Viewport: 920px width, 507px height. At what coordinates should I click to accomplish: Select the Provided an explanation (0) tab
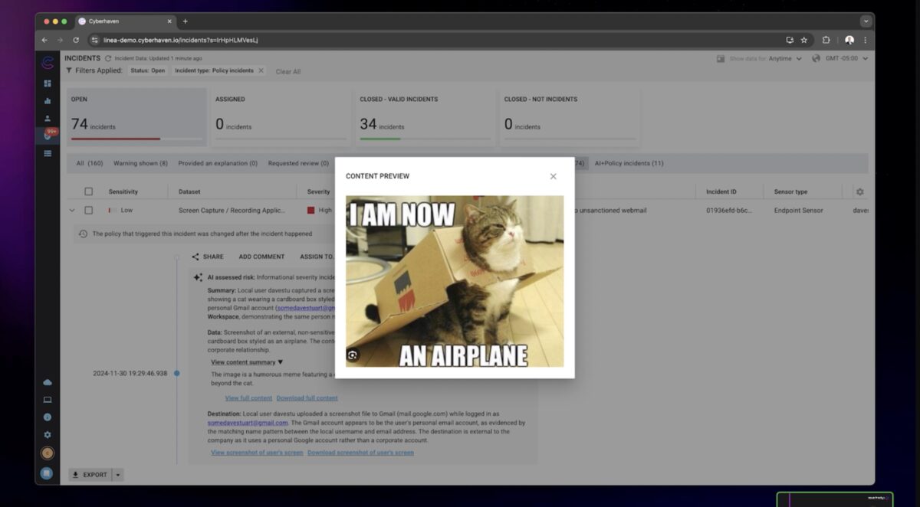click(218, 163)
